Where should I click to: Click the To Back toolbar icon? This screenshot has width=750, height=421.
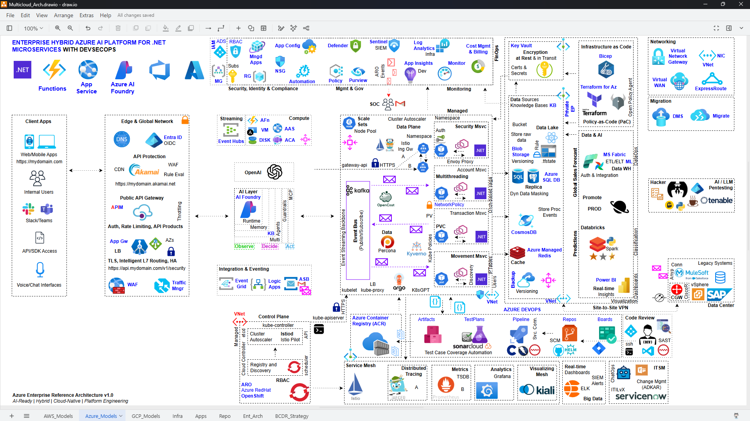tap(148, 28)
